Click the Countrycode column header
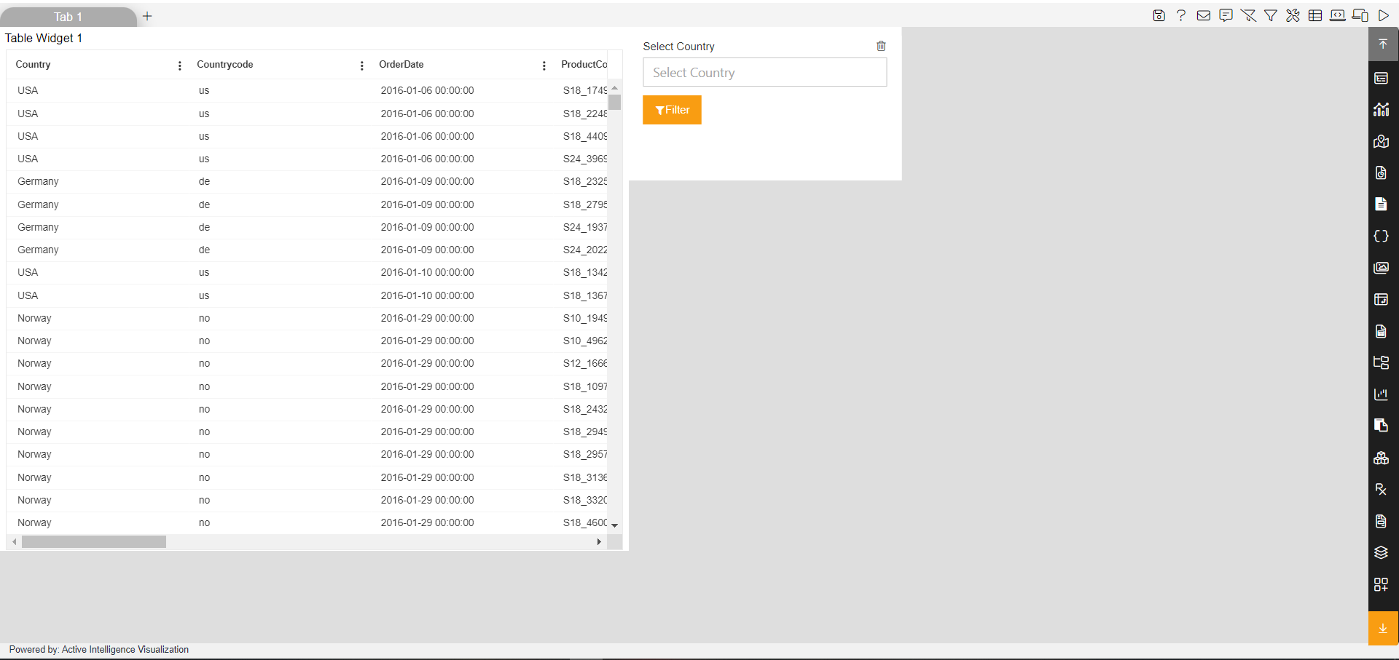Image resolution: width=1399 pixels, height=660 pixels. click(x=225, y=64)
